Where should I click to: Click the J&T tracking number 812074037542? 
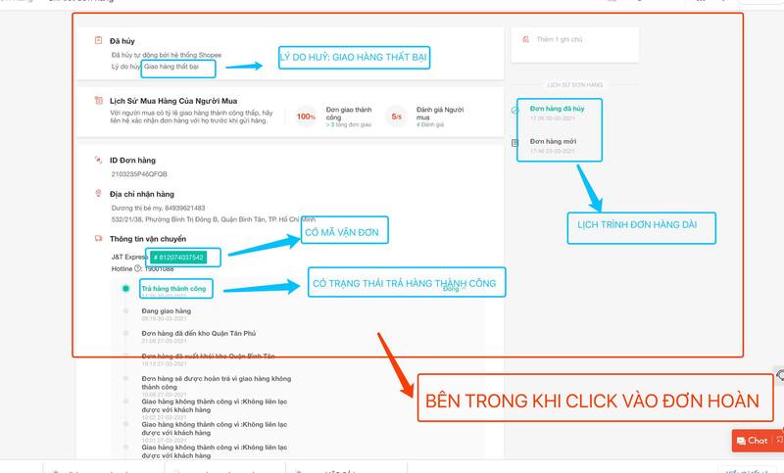(x=178, y=258)
